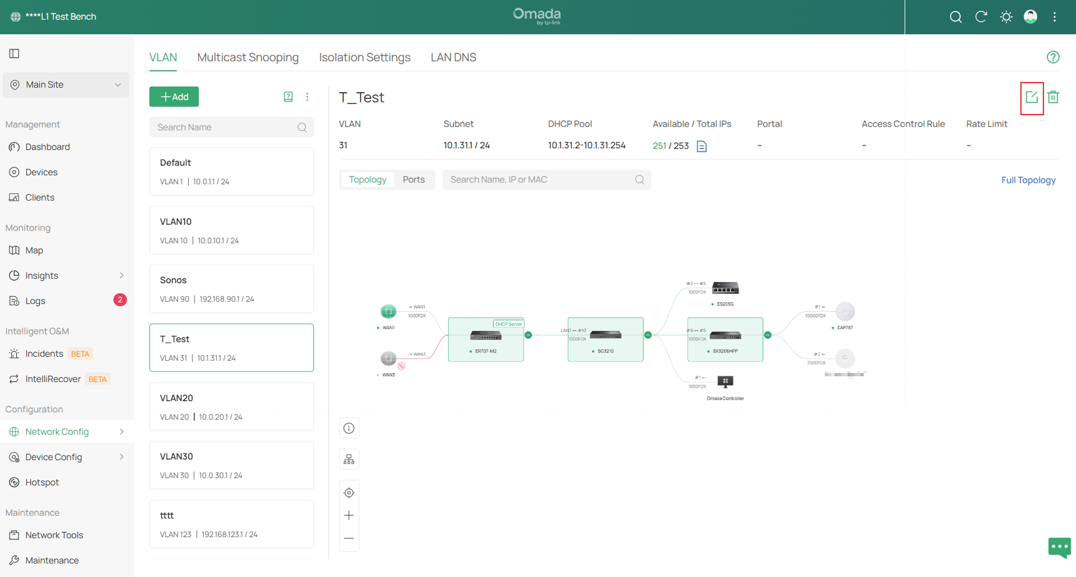
Task: Open Isolation Settings tab
Action: tap(364, 57)
